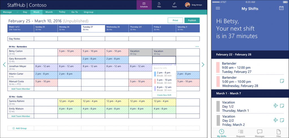Select Jonathan Meyer's Sunday 8 pm shift

coord(46,67)
